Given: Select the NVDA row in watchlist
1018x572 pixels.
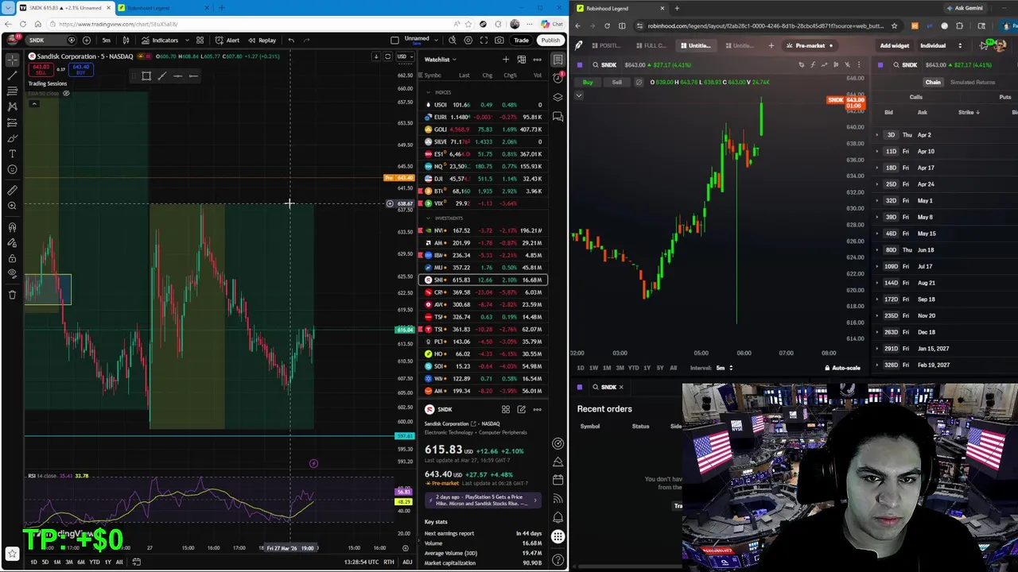Looking at the screenshot, I should tap(483, 230).
